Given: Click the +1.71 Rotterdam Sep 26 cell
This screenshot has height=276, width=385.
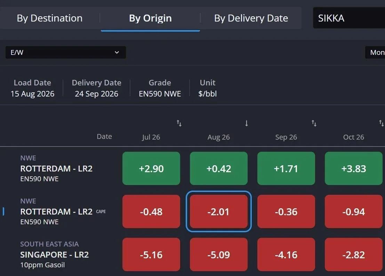Looking at the screenshot, I should 286,168.
